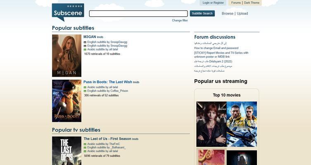Open the Devotion movie poster
Image resolution: width=311 pixels, height=165 pixels.
pyautogui.click(x=242, y=124)
